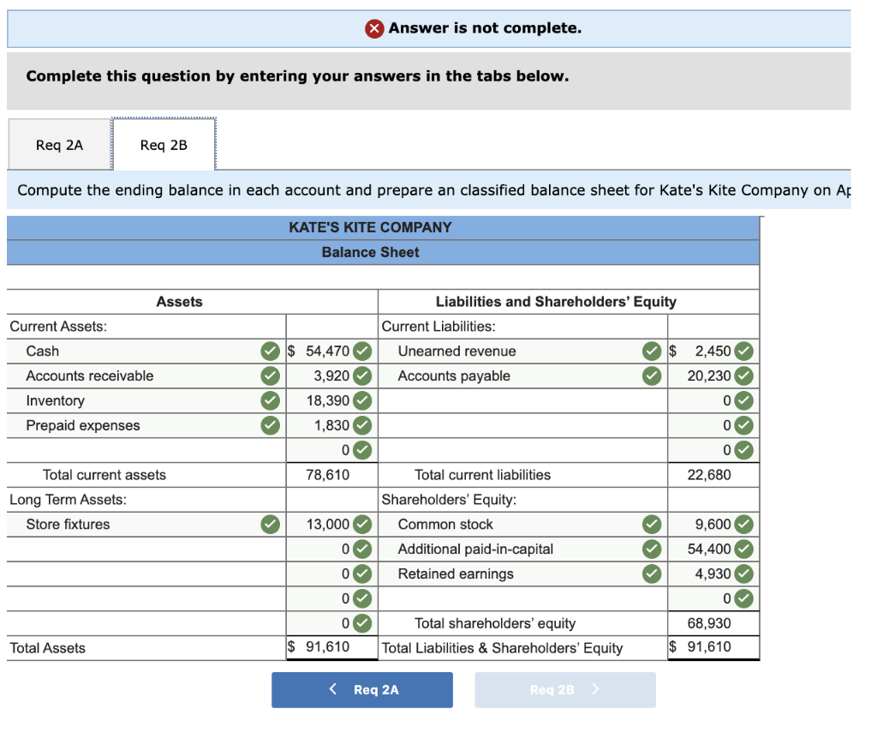Click checkmark beside the 54,470 cash amount
Viewport: 877px width, 745px height.
(362, 351)
